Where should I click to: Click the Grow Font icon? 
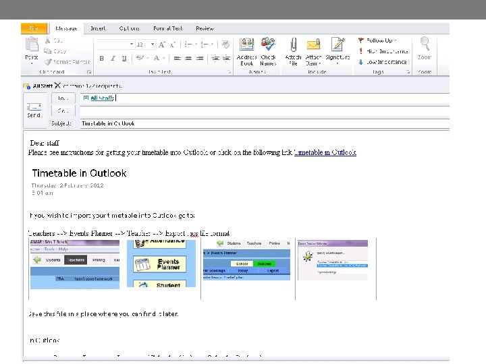tap(162, 44)
